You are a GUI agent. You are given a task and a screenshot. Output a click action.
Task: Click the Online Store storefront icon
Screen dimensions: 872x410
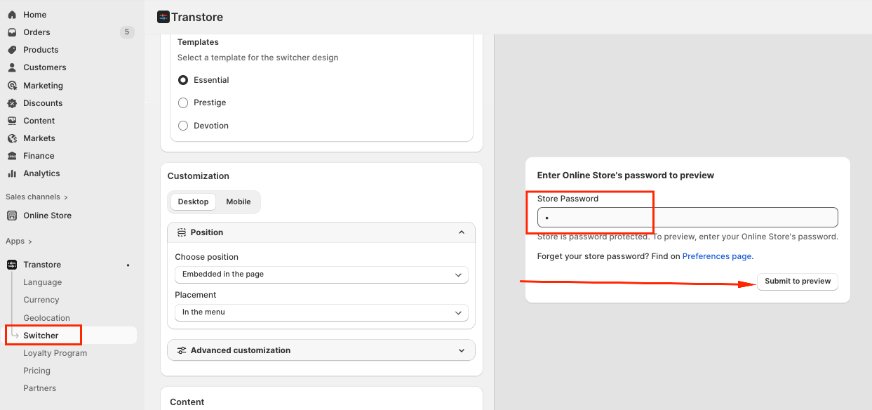click(x=12, y=216)
